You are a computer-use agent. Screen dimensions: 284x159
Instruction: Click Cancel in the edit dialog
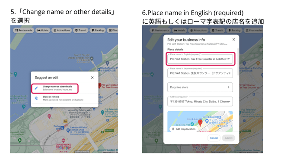(x=214, y=138)
